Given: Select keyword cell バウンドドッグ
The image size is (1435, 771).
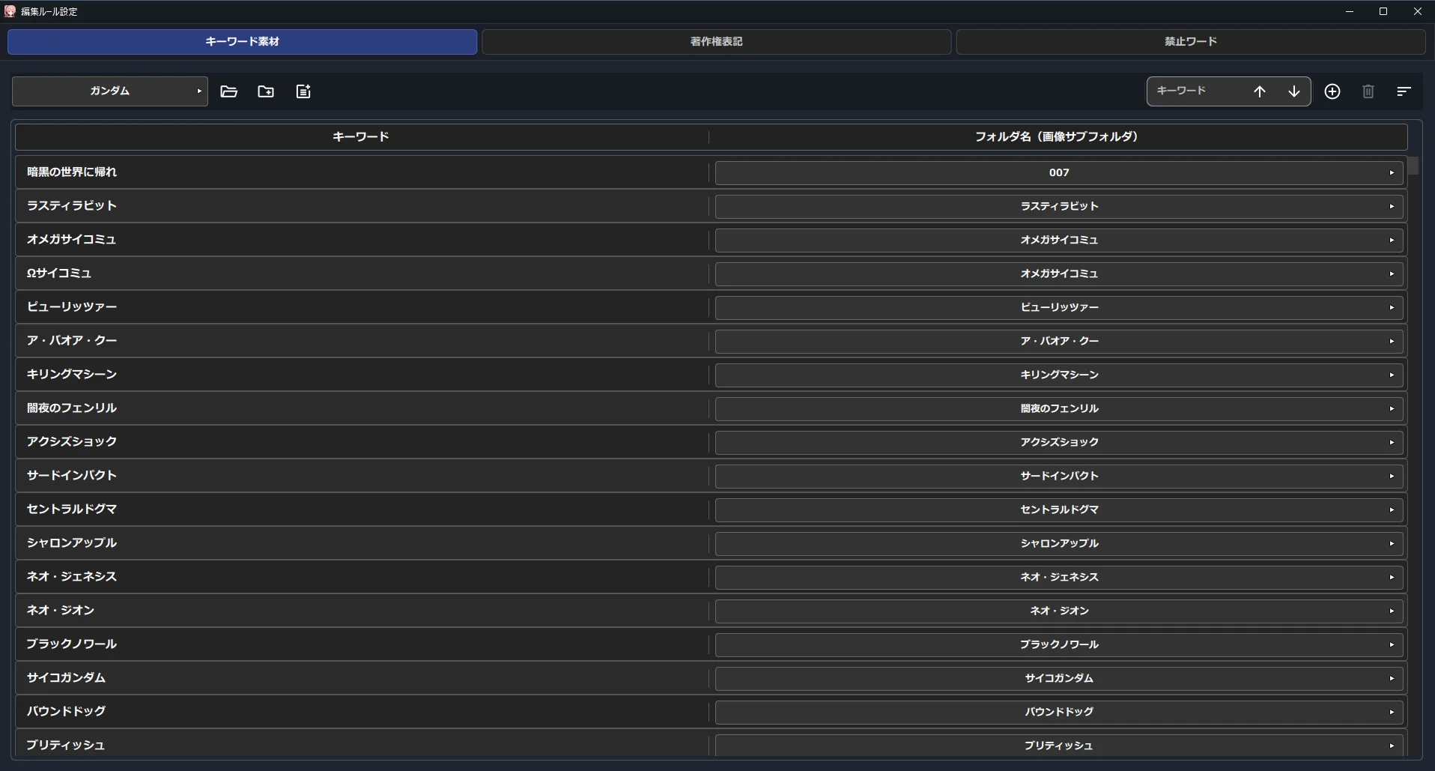Looking at the screenshot, I should click(x=362, y=712).
